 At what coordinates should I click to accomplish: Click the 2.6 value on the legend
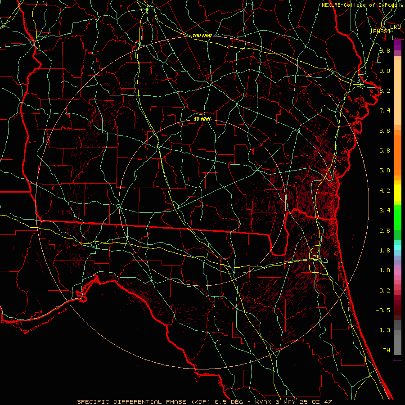[385, 231]
